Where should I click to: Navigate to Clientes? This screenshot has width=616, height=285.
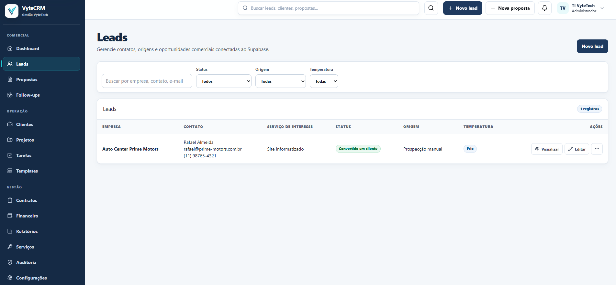[41, 124]
